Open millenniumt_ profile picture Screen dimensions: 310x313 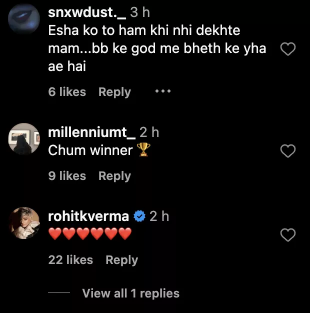(x=24, y=138)
